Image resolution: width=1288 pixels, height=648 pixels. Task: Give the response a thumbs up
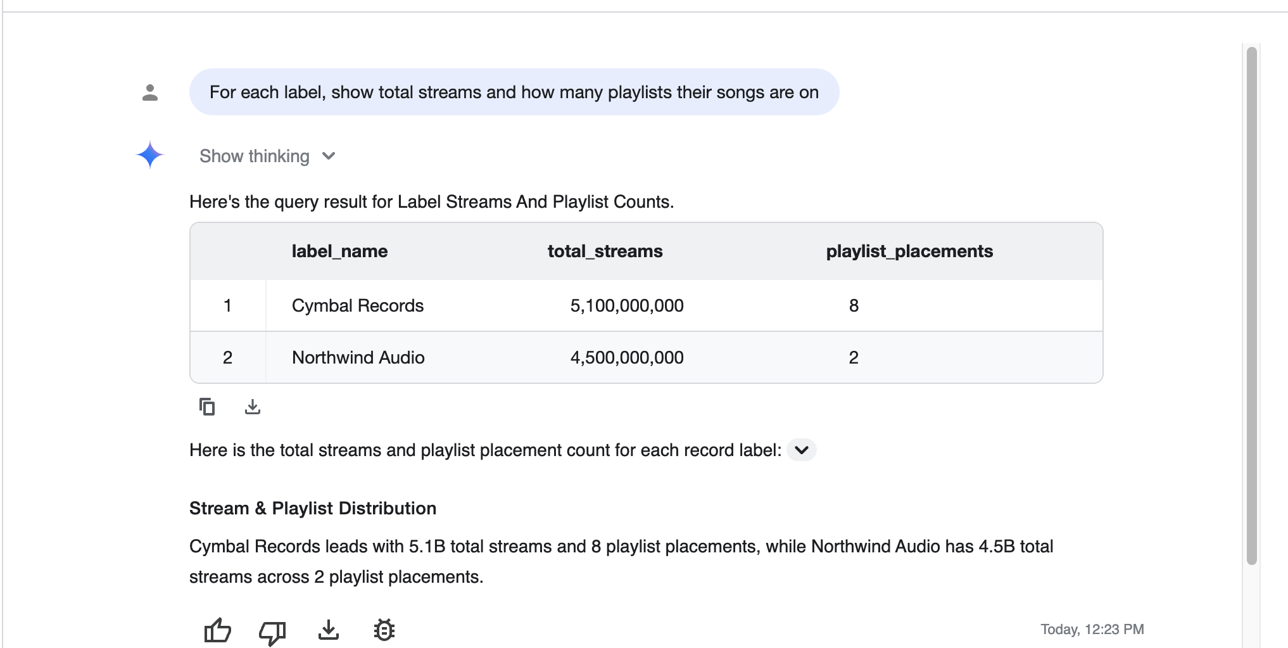pyautogui.click(x=217, y=630)
